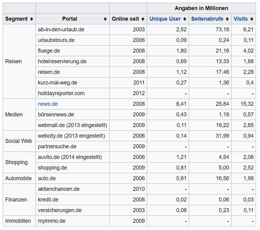Click the Reisen segment cell

14,61
